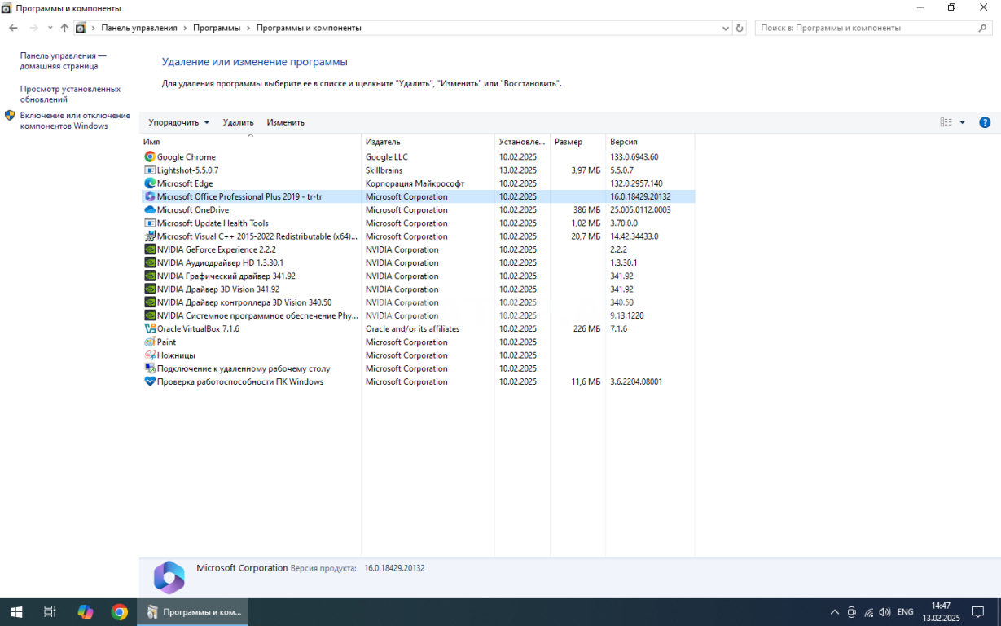Open Task View on the taskbar
Image resolution: width=1001 pixels, height=626 pixels.
point(50,612)
